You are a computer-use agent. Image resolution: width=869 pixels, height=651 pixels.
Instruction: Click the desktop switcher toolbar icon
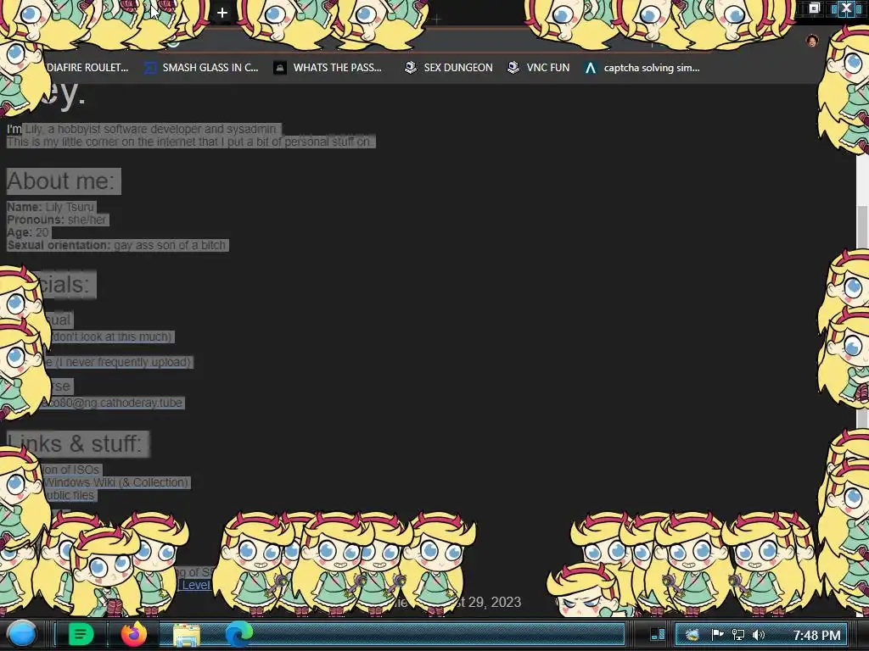pos(658,634)
